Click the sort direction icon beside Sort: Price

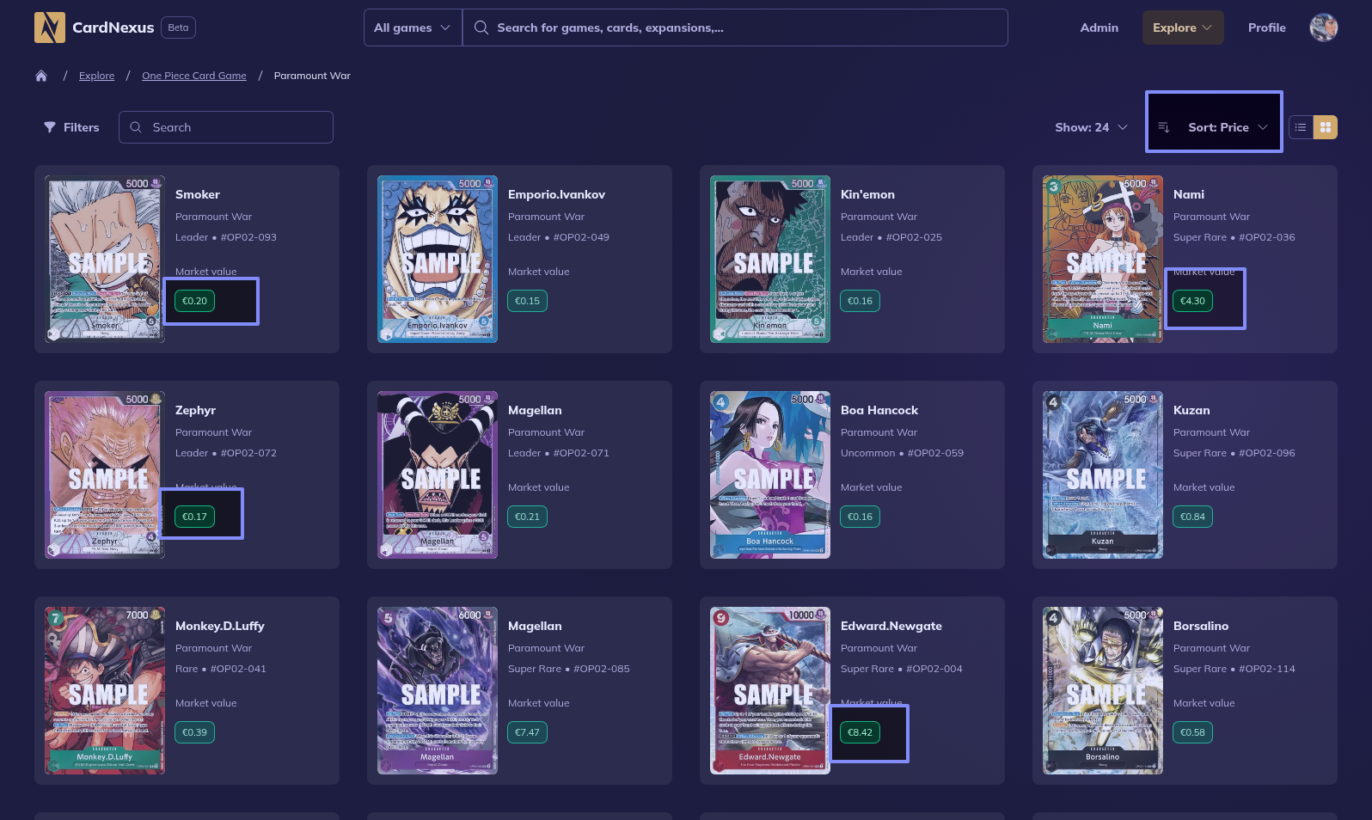pos(1164,127)
